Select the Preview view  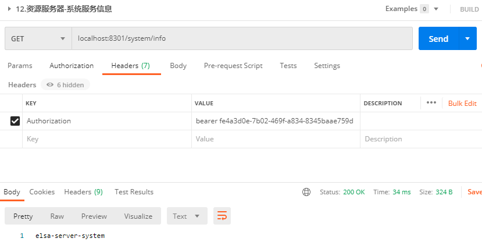[x=94, y=216]
